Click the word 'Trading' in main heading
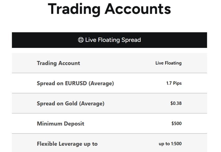 (74, 9)
